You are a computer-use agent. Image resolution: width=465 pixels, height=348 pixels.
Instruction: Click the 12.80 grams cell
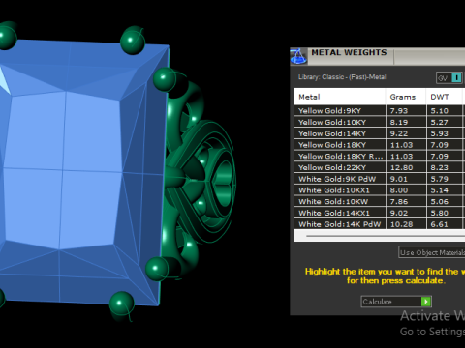406,167
